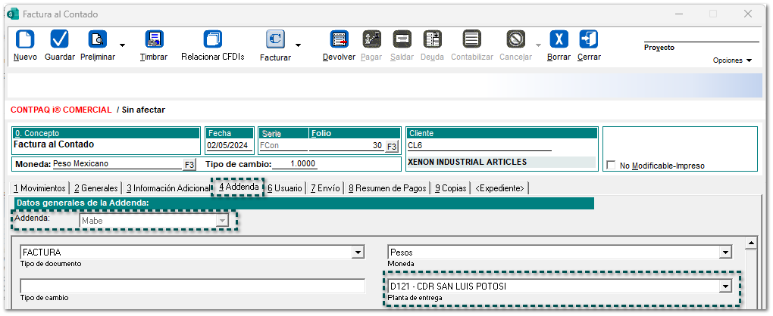Open the Planta de entrega dropdown

tap(725, 287)
